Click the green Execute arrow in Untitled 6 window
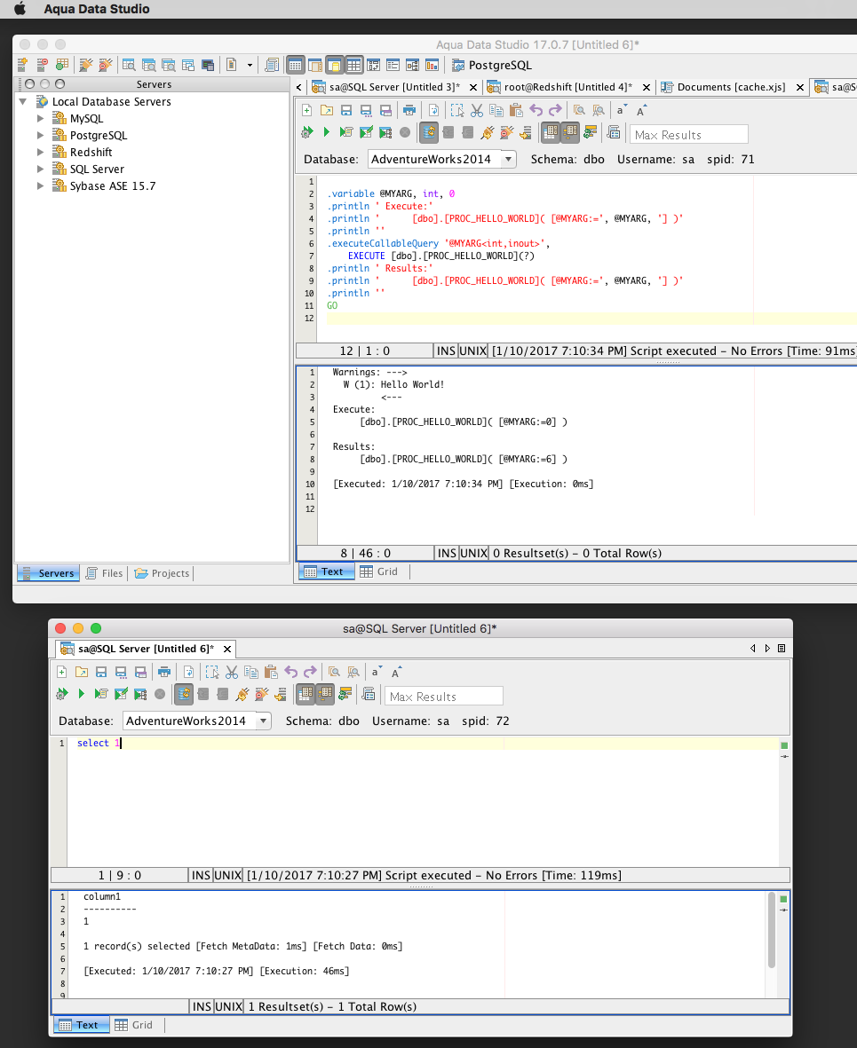The width and height of the screenshot is (857, 1048). [x=82, y=694]
